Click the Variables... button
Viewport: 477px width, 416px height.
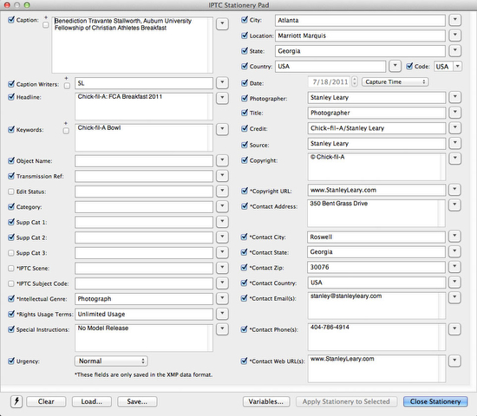(x=266, y=402)
